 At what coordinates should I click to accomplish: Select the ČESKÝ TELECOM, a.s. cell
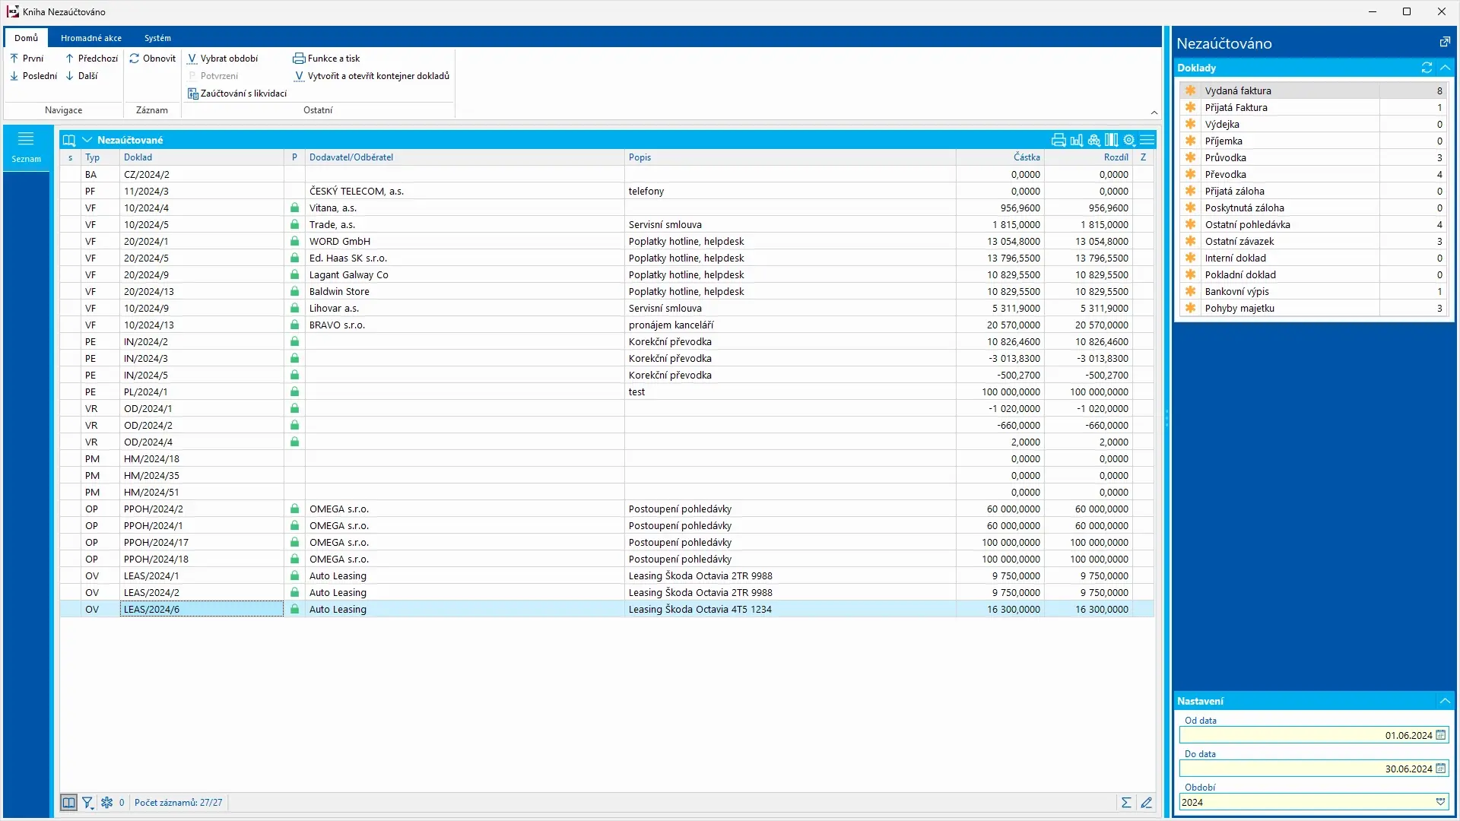pyautogui.click(x=465, y=191)
